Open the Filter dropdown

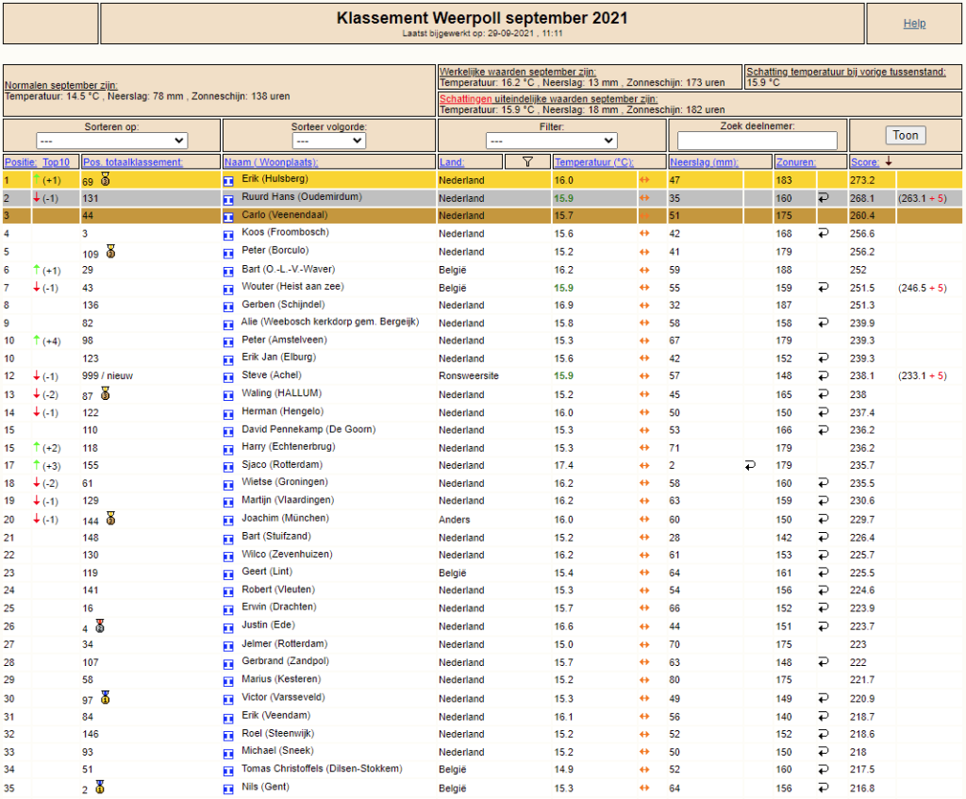pyautogui.click(x=551, y=141)
